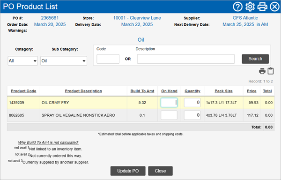281x180 pixels.
Task: Click Quantity field for OIL CRMY FRY
Action: (192, 103)
